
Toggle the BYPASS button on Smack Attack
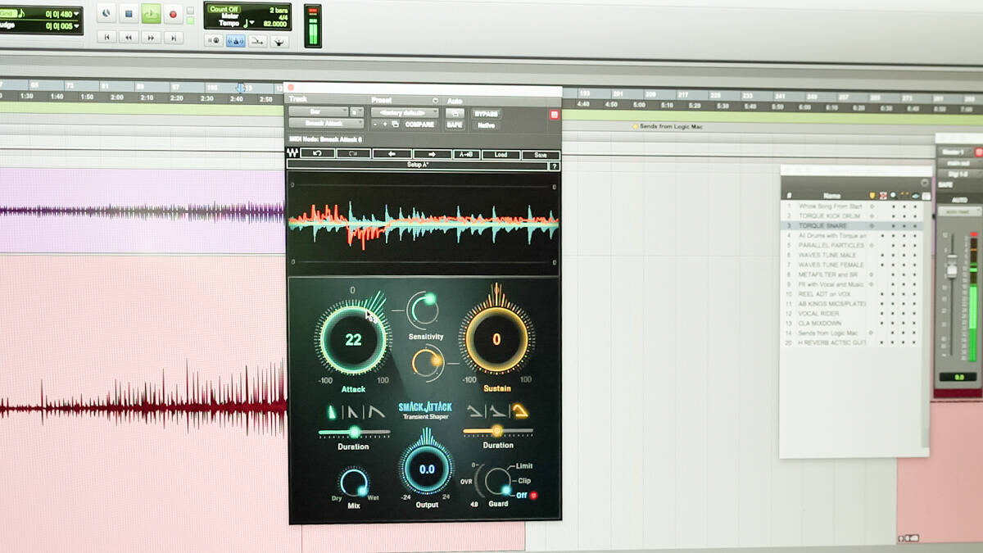(x=486, y=114)
